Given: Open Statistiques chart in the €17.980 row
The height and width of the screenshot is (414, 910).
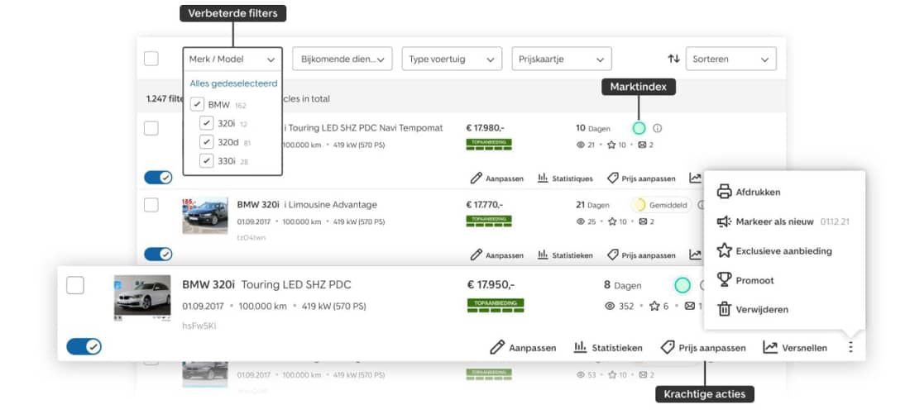Looking at the screenshot, I should click(565, 178).
